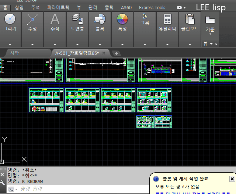This screenshot has height=194, width=236.
Task: Switch to the 뷰 ribbon tab
Action: click(79, 7)
